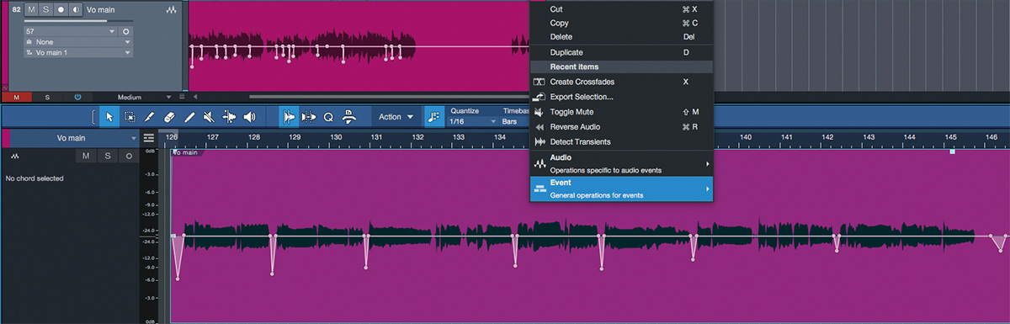
Task: Click the track list icon beside ruler
Action: tap(149, 137)
